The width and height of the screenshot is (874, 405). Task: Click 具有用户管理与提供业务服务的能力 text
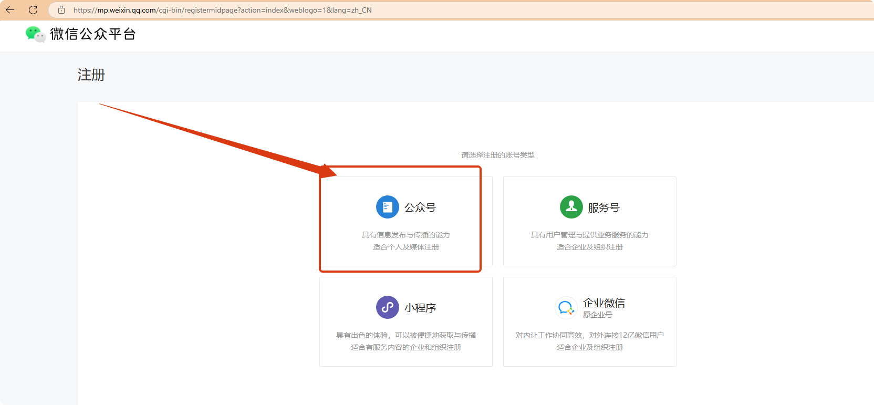coord(590,235)
